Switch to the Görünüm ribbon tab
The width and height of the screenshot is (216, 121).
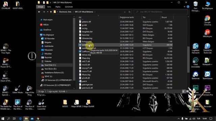pos(69,7)
